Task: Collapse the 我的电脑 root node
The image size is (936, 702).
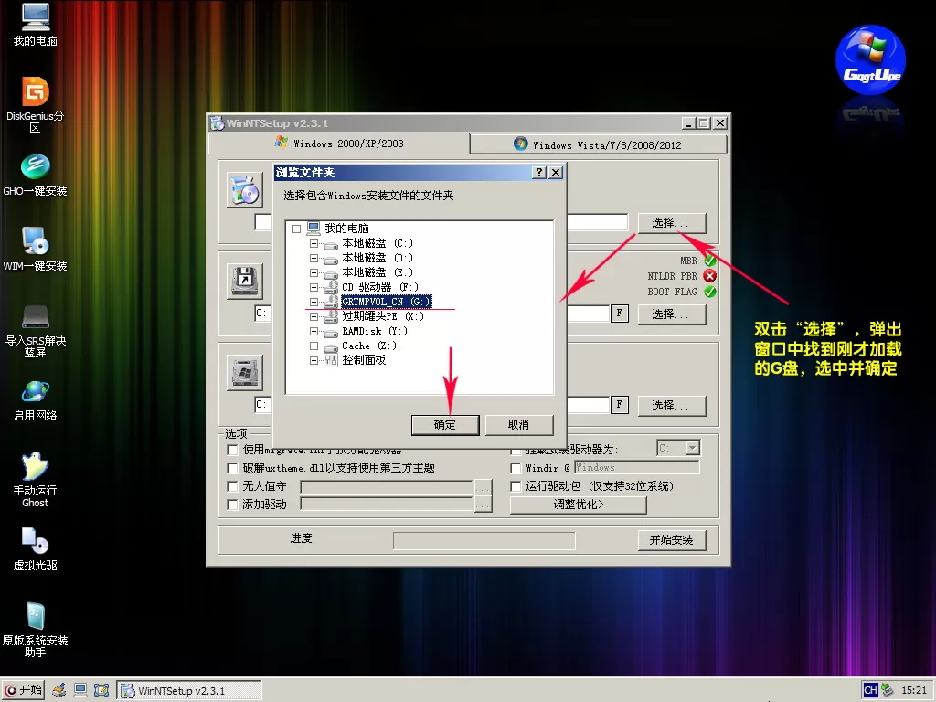Action: [296, 229]
